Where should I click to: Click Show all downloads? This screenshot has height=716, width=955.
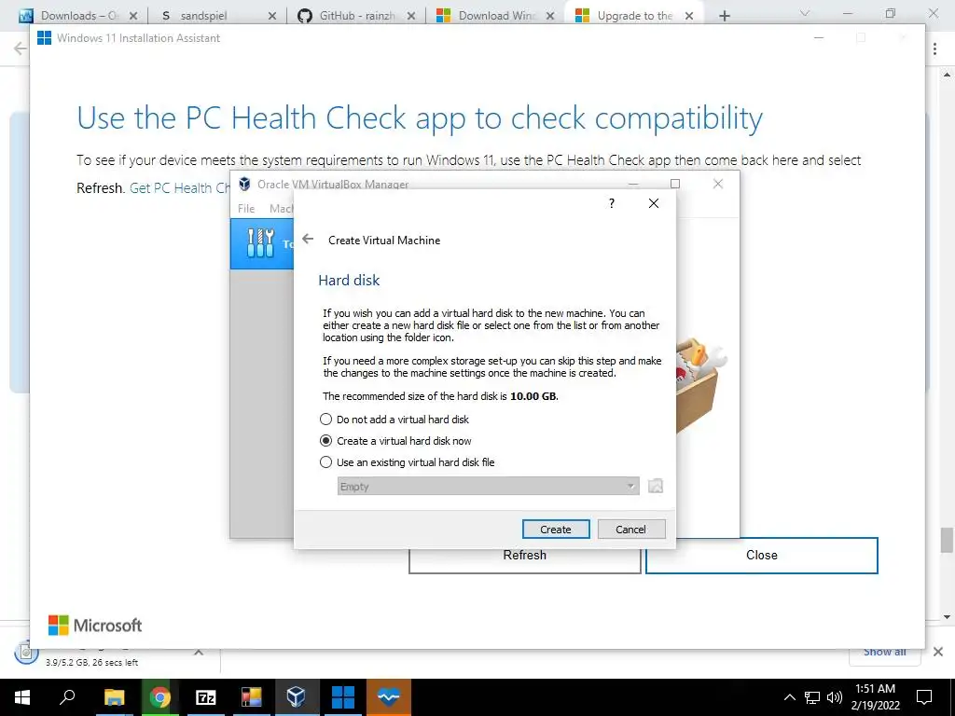coord(884,652)
